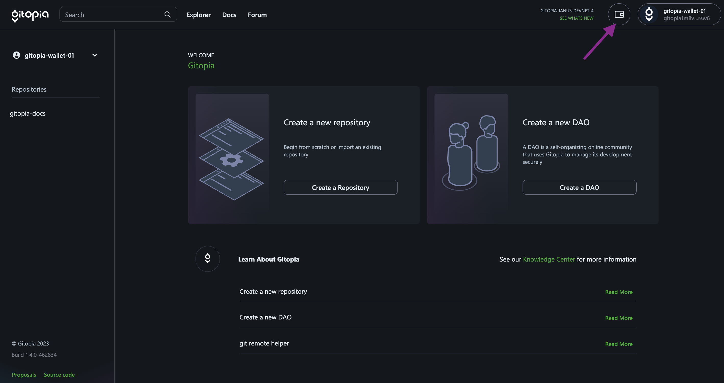724x383 pixels.
Task: Click the Create a new repository card heading
Action: coord(327,122)
